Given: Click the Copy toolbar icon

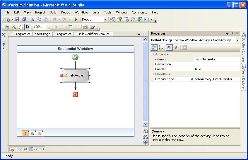Looking at the screenshot, I should click(39, 19).
